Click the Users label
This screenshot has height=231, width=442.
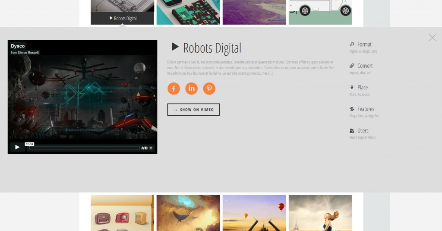[363, 130]
